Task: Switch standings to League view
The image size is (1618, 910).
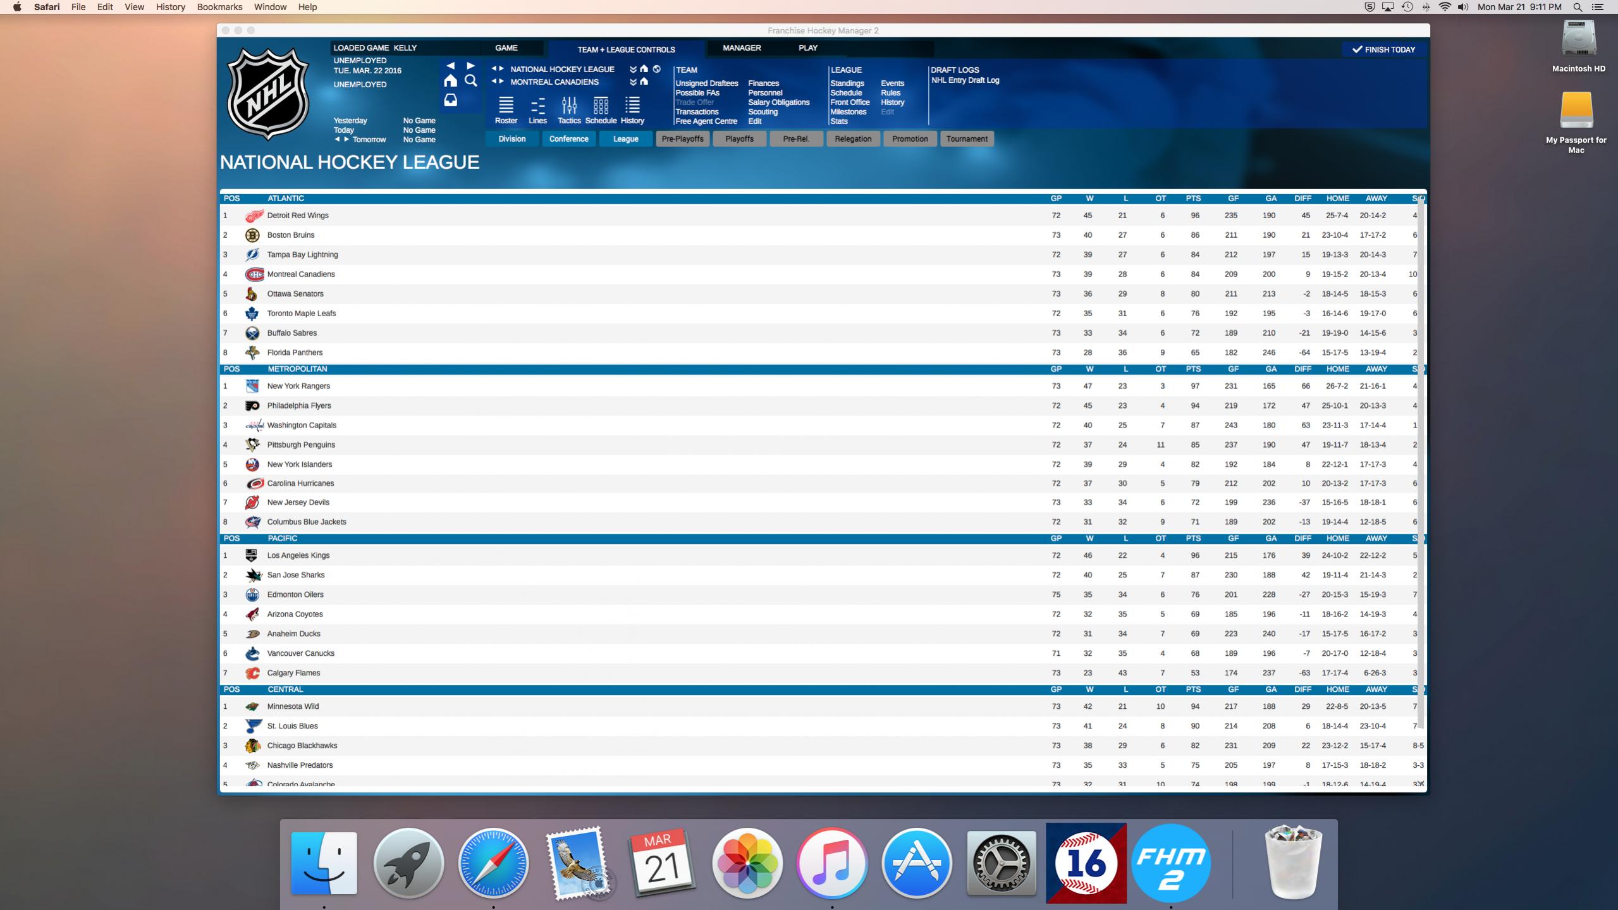Action: (x=625, y=139)
